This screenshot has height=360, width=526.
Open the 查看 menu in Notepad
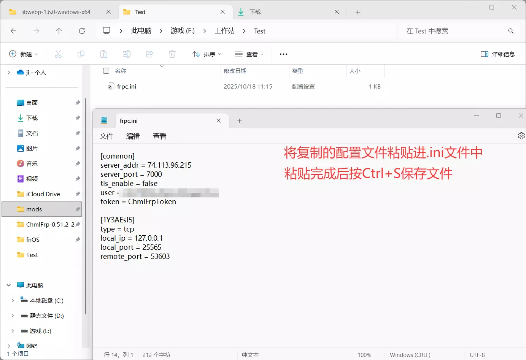pos(160,136)
